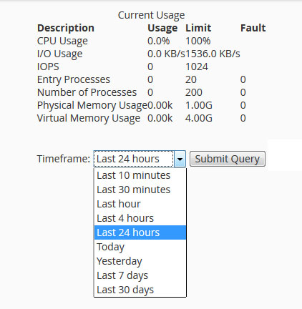Click the 'Fault' column header
The image size is (302, 309).
pos(253,28)
